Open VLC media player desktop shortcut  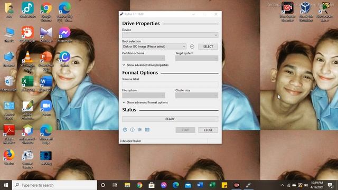[27, 61]
